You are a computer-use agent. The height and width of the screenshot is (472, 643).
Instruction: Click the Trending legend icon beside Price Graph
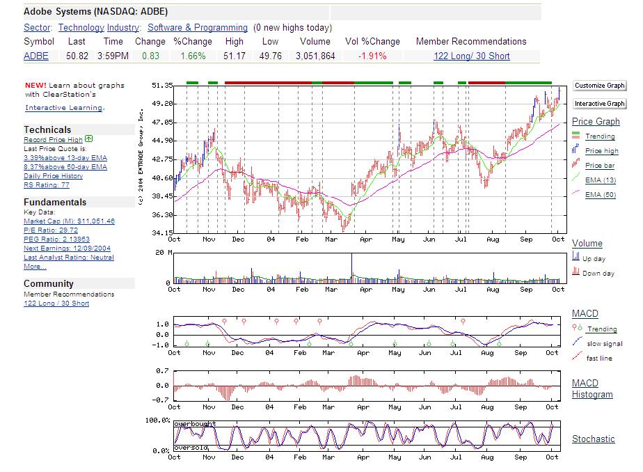pos(575,135)
